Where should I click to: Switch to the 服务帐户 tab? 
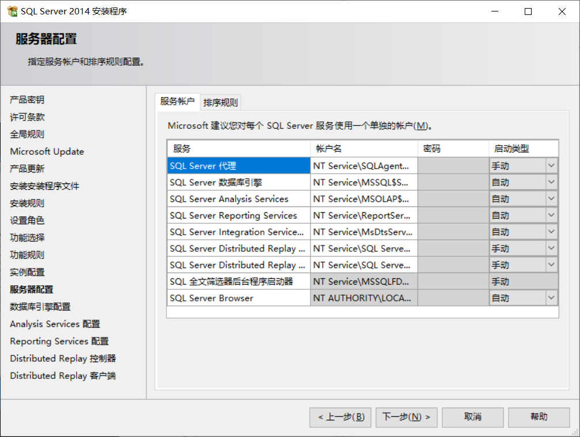point(177,101)
